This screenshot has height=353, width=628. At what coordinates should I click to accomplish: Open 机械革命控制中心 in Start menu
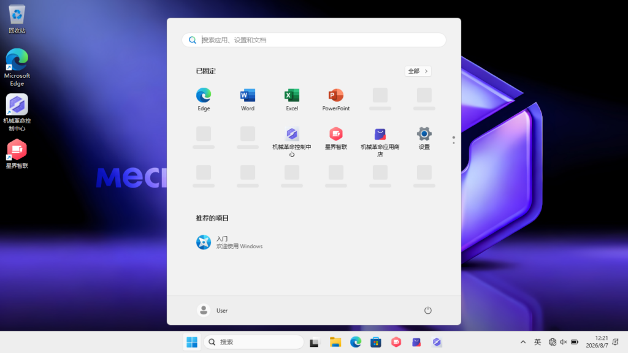coord(291,142)
